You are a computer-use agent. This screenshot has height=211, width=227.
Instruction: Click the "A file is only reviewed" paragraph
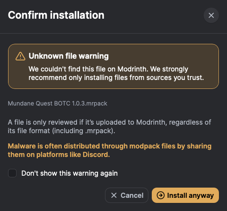(x=109, y=126)
